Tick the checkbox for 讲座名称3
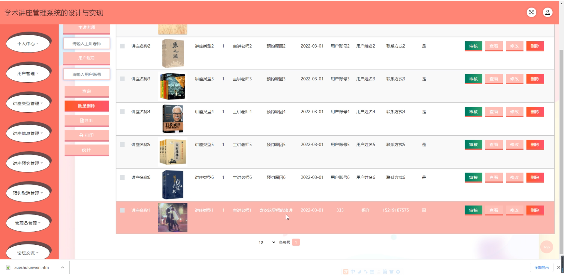Screen dimensions: 564x275 tap(122, 79)
